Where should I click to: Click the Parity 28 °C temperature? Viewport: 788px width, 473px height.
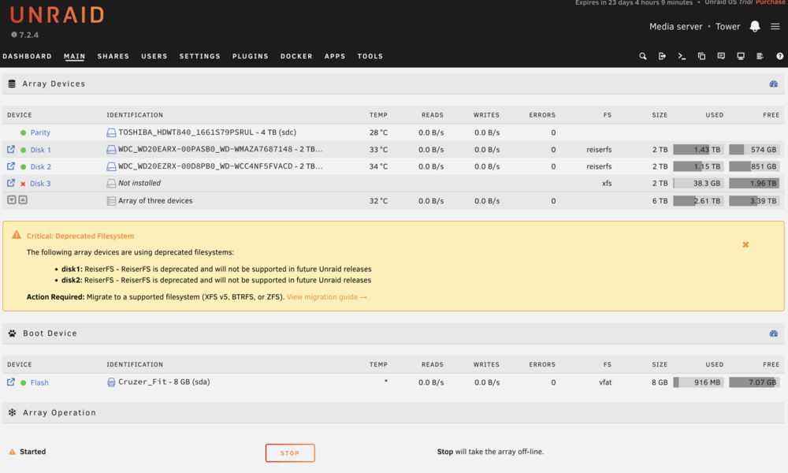[378, 132]
